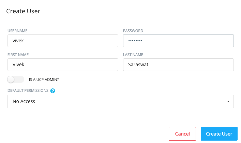Open the "No Access" permissions combo box
The image size is (241, 143).
coord(121,101)
